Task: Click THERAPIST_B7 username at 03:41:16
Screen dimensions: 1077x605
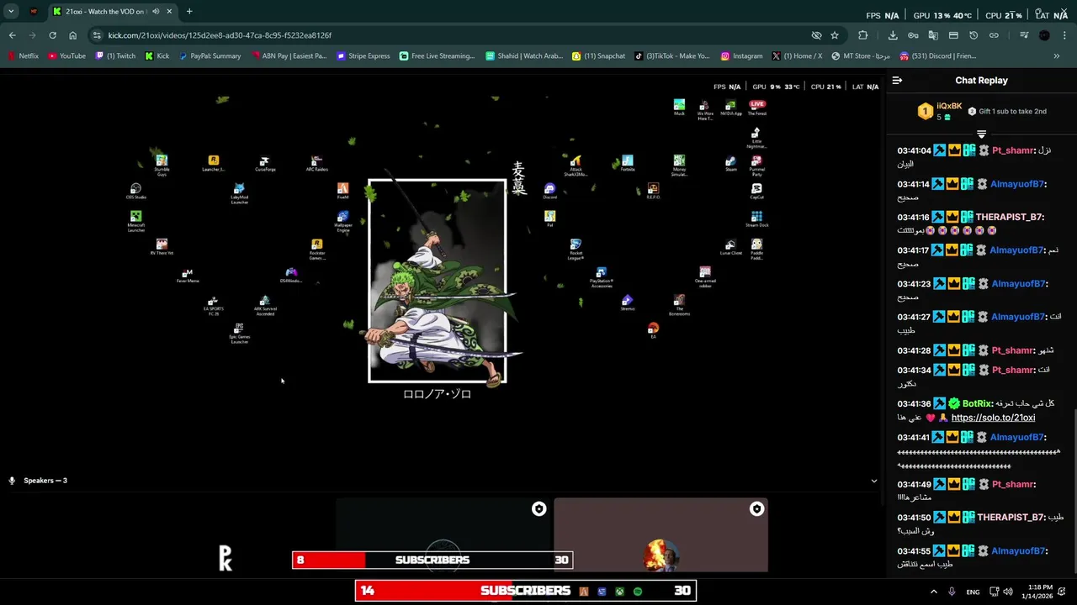Action: point(1010,217)
